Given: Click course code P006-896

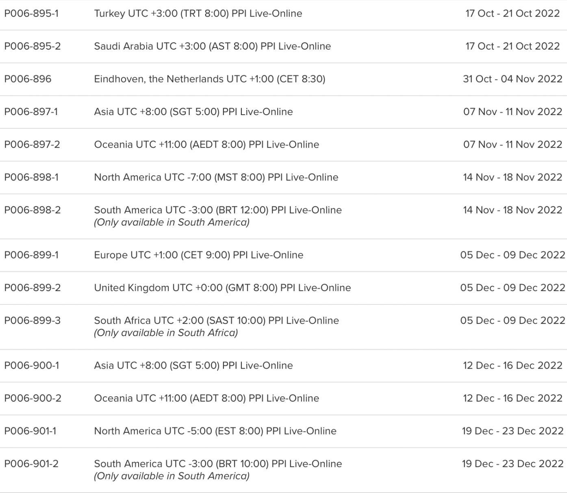Looking at the screenshot, I should click(28, 79).
